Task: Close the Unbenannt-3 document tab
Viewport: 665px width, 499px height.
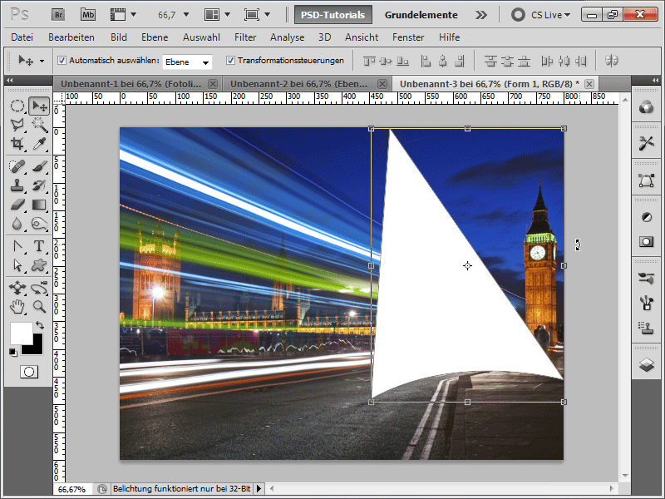Action: coord(589,84)
